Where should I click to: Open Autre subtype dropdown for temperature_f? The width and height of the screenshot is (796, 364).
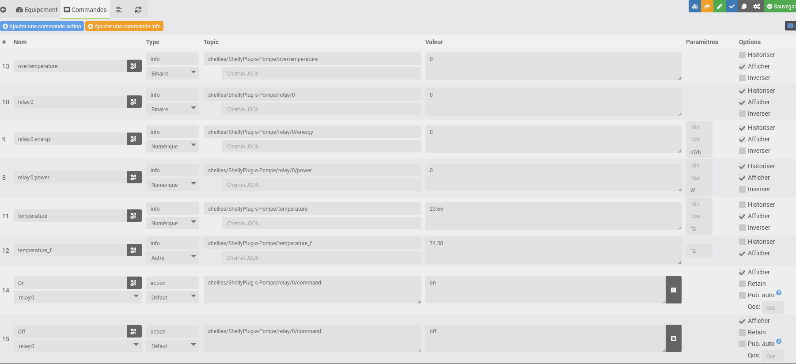(x=173, y=258)
